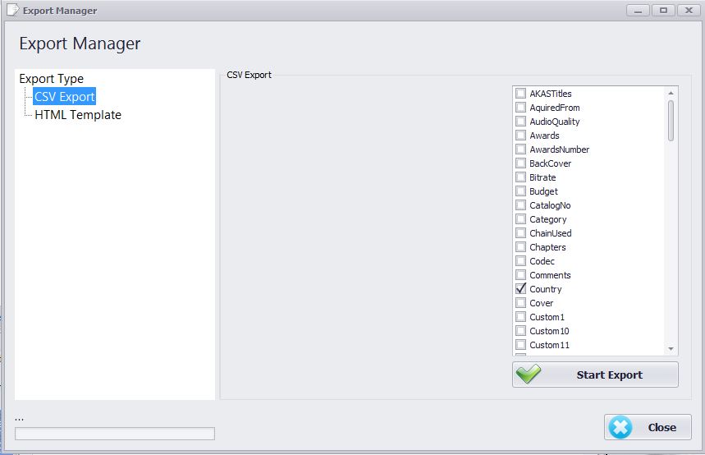The image size is (705, 455).
Task: Click the blue X Close icon
Action: click(x=621, y=427)
